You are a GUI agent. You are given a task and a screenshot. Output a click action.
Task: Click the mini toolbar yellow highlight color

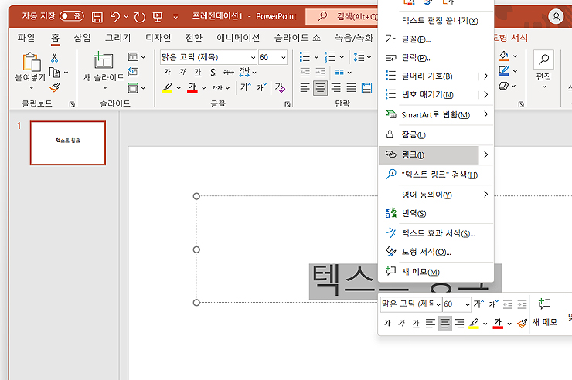474,323
